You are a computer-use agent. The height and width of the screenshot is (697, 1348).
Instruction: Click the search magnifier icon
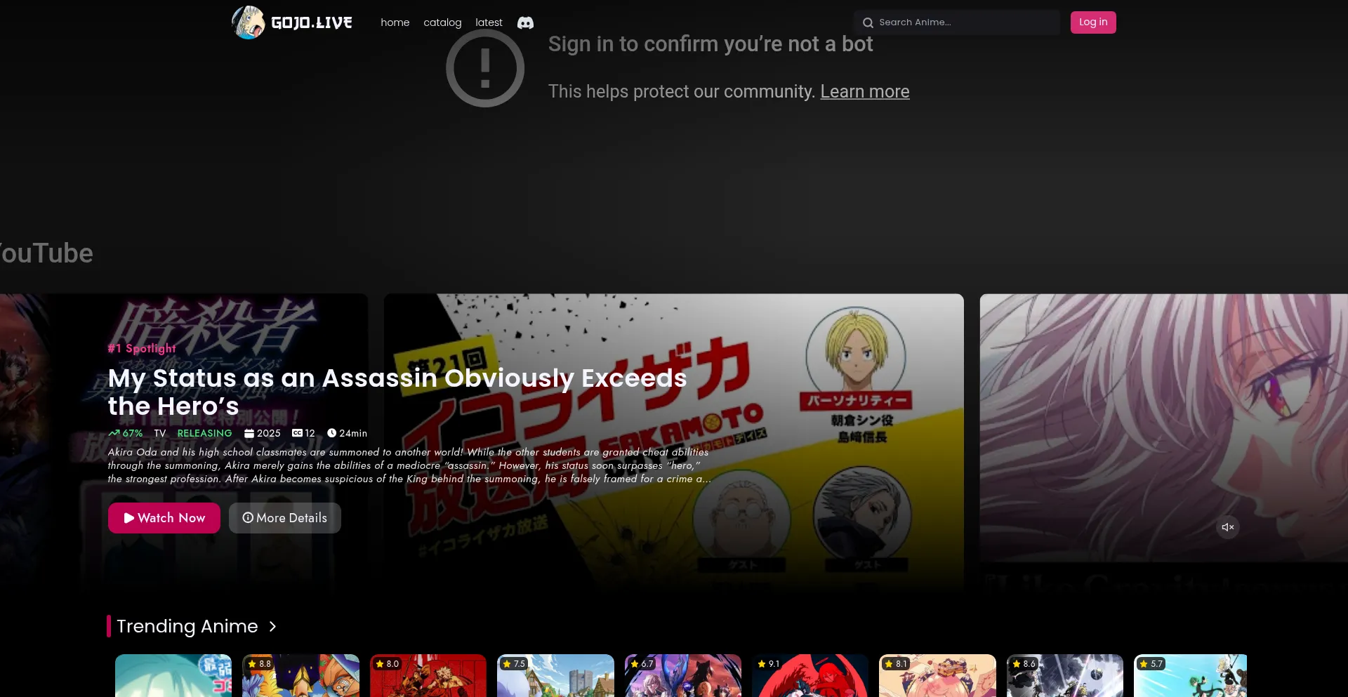coord(868,22)
